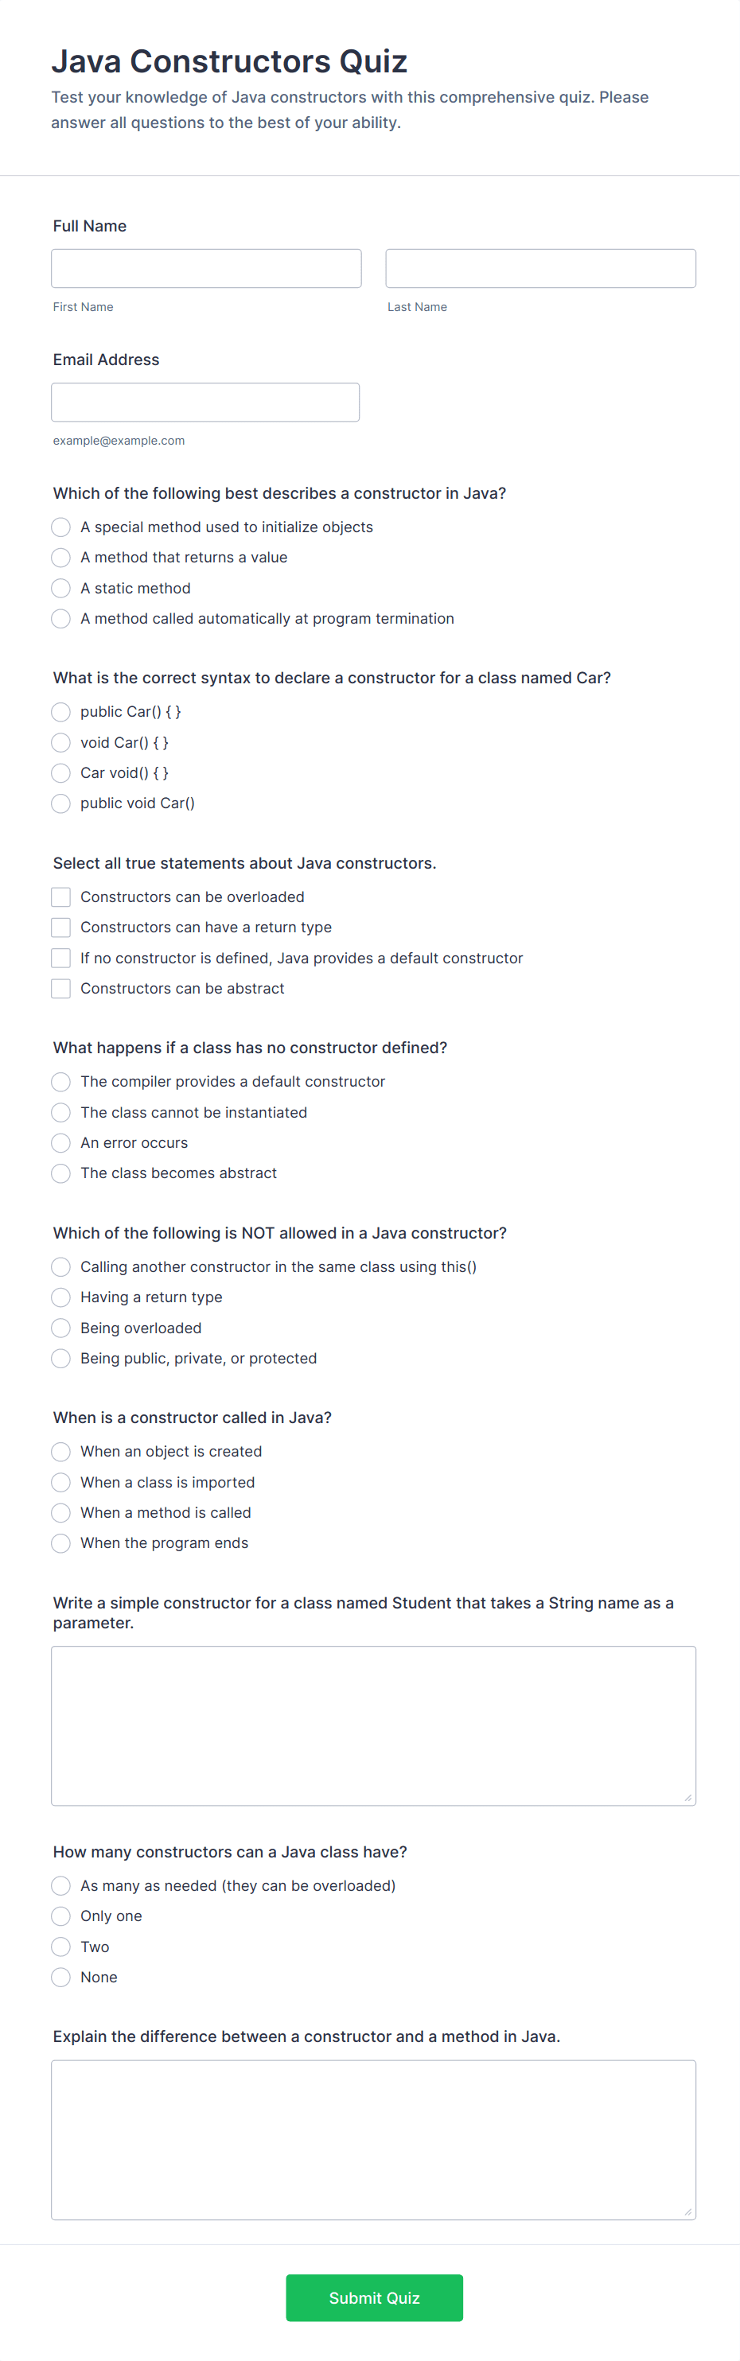Submit the quiz with the green button
Viewport: 740px width, 2361px height.
(374, 2297)
